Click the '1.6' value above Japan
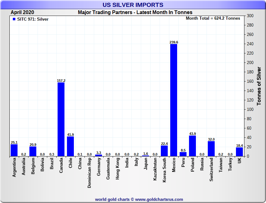The image size is (266, 203). point(146,154)
